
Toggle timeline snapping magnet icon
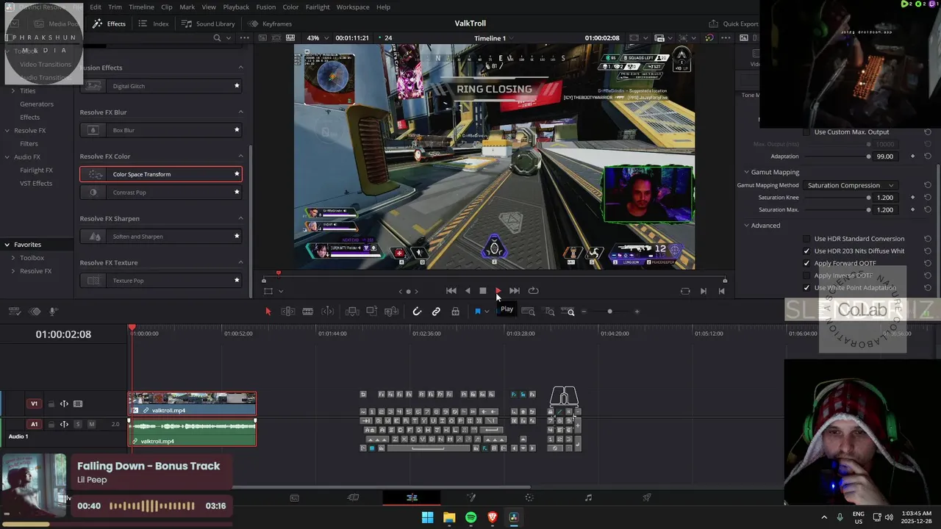pos(417,312)
